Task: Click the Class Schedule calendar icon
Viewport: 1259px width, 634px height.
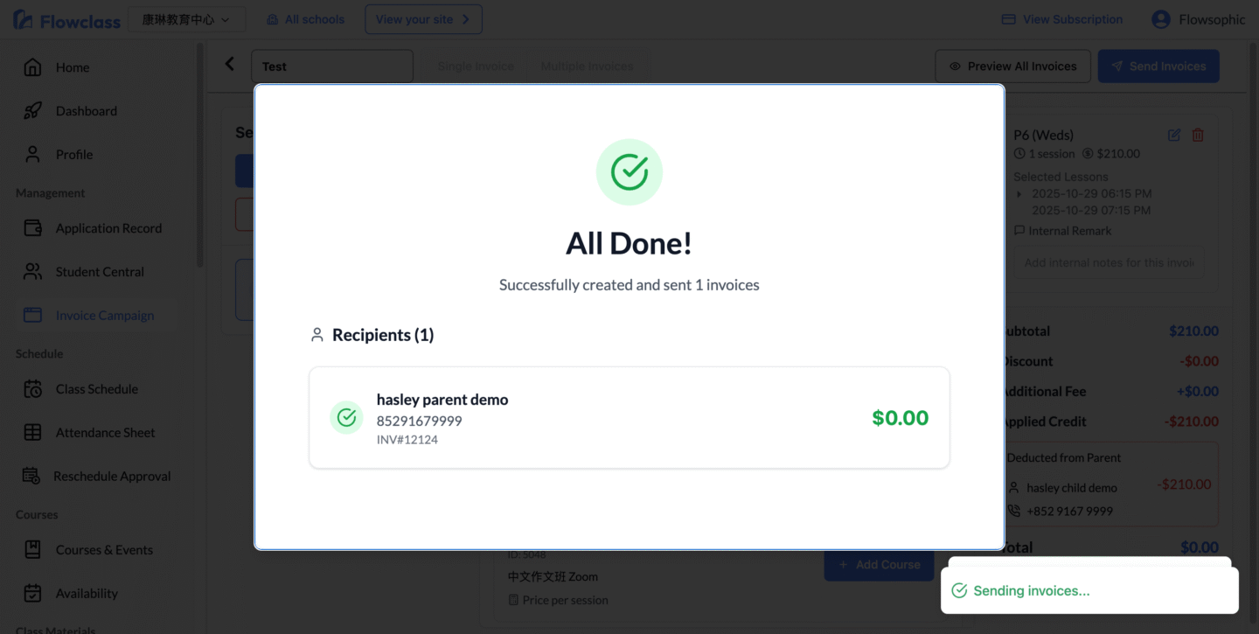Action: click(32, 389)
